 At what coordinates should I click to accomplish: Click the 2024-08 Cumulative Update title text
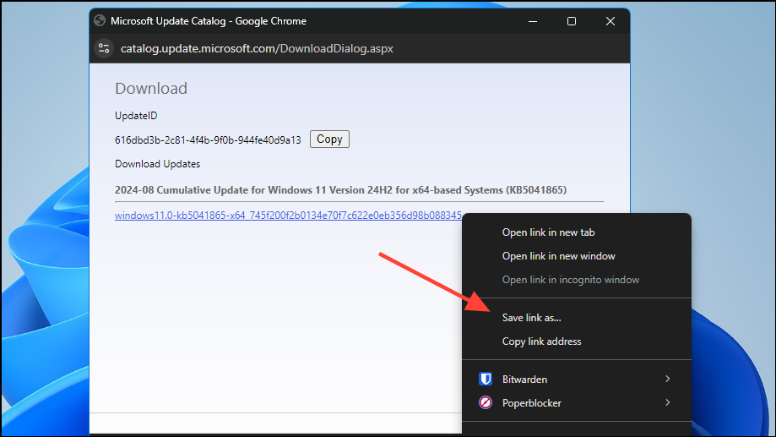[x=340, y=190]
